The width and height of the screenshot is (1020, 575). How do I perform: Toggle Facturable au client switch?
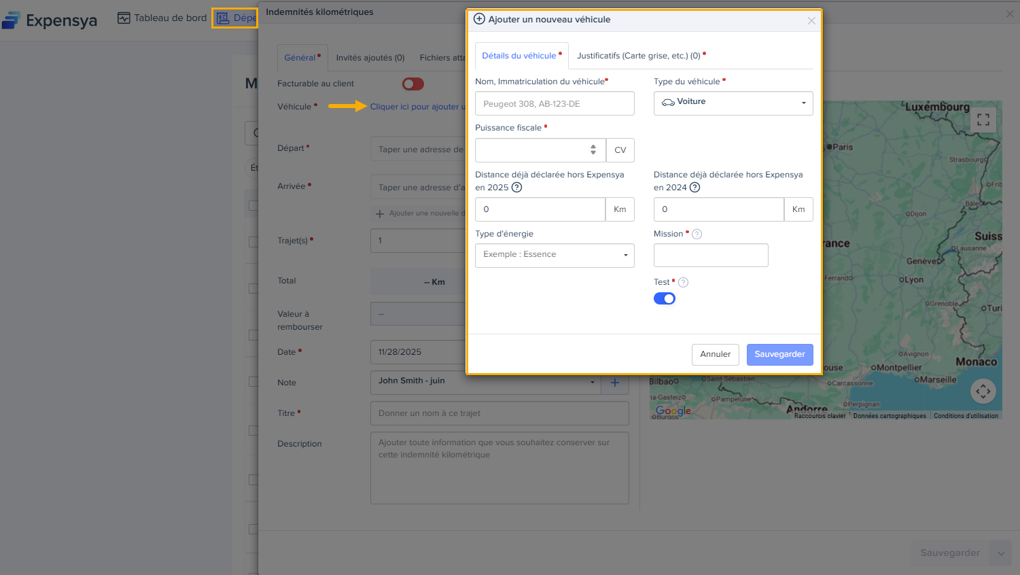(413, 84)
